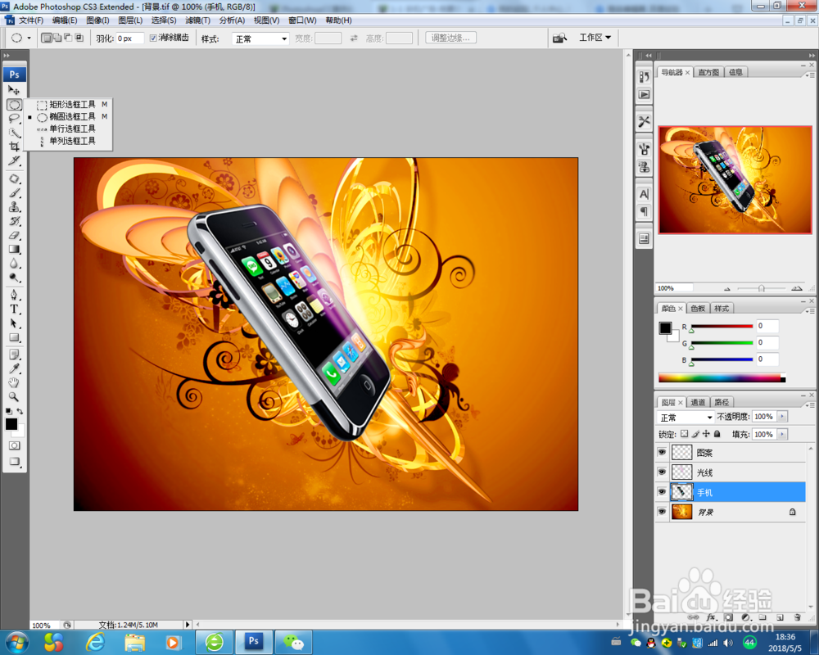Open Paragraph panel from dock
The height and width of the screenshot is (655, 819).
[x=644, y=211]
